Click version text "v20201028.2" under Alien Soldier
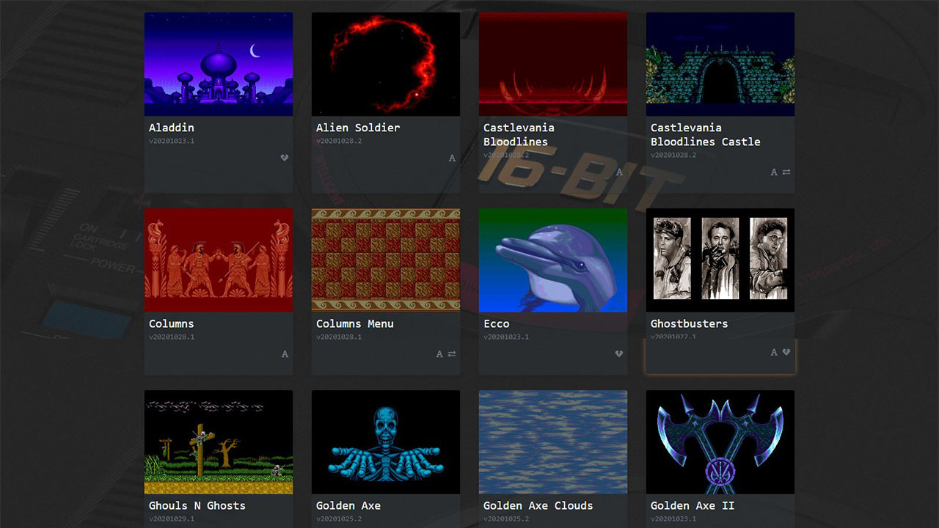939x528 pixels. tap(339, 141)
